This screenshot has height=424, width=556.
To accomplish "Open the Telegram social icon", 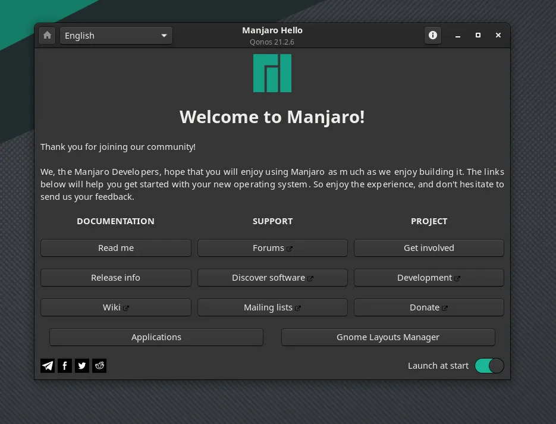I will 48,366.
